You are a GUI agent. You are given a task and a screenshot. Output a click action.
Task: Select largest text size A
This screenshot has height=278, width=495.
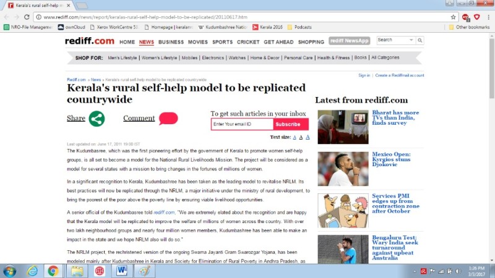[x=308, y=137]
